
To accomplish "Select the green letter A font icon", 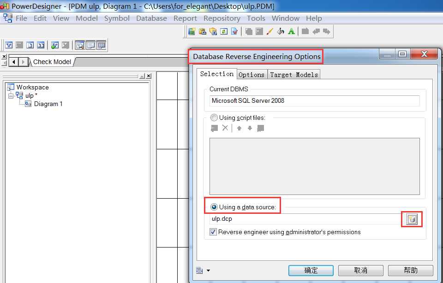I will (x=291, y=31).
